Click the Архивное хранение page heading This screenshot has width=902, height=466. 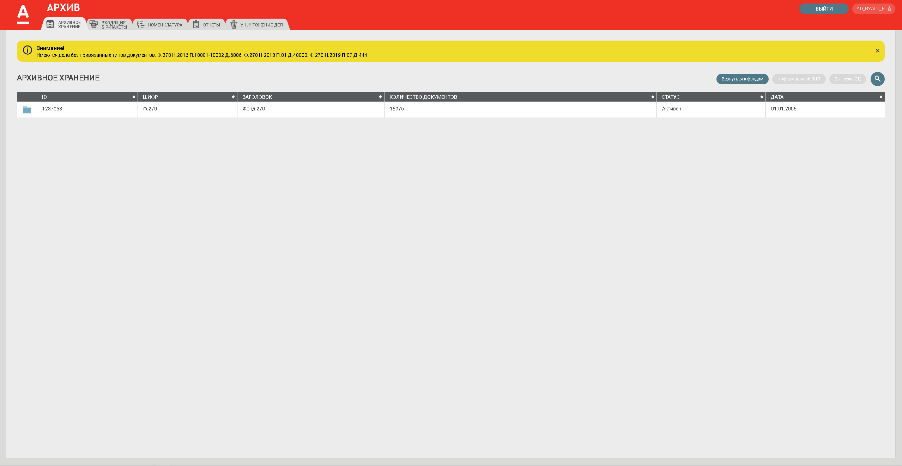[x=58, y=78]
